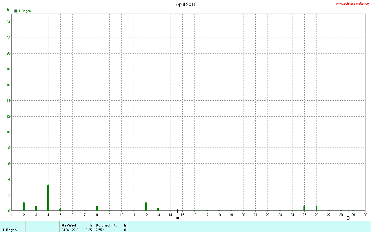Click the x-axis day label 30

coord(365,215)
